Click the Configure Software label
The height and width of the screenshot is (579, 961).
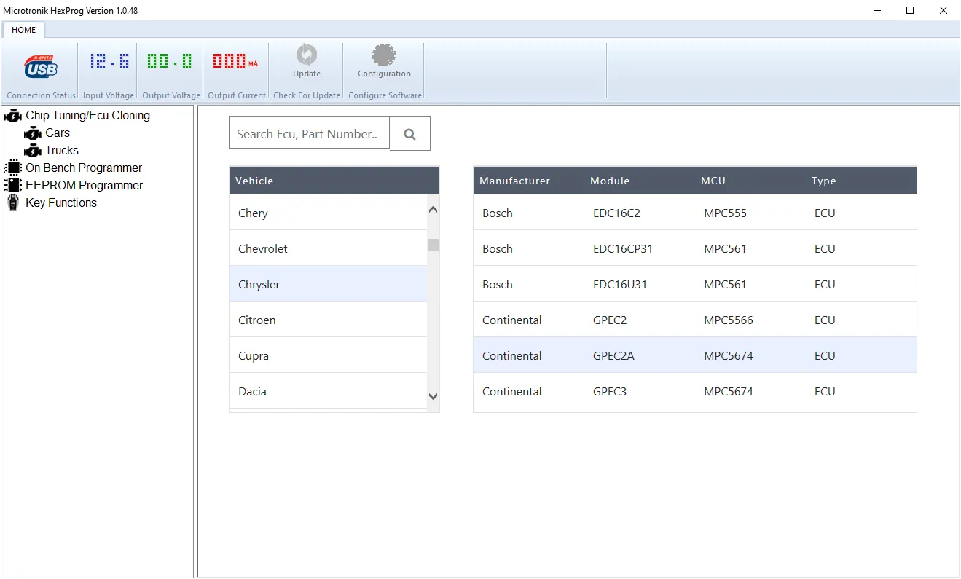pos(385,95)
